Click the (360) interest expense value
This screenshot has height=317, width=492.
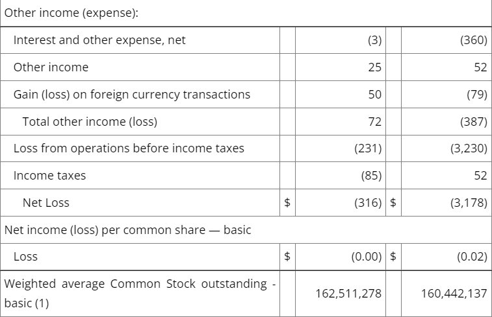pyautogui.click(x=473, y=40)
